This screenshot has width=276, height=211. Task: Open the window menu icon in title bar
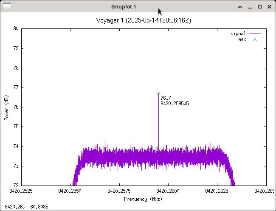(x=7, y=6)
